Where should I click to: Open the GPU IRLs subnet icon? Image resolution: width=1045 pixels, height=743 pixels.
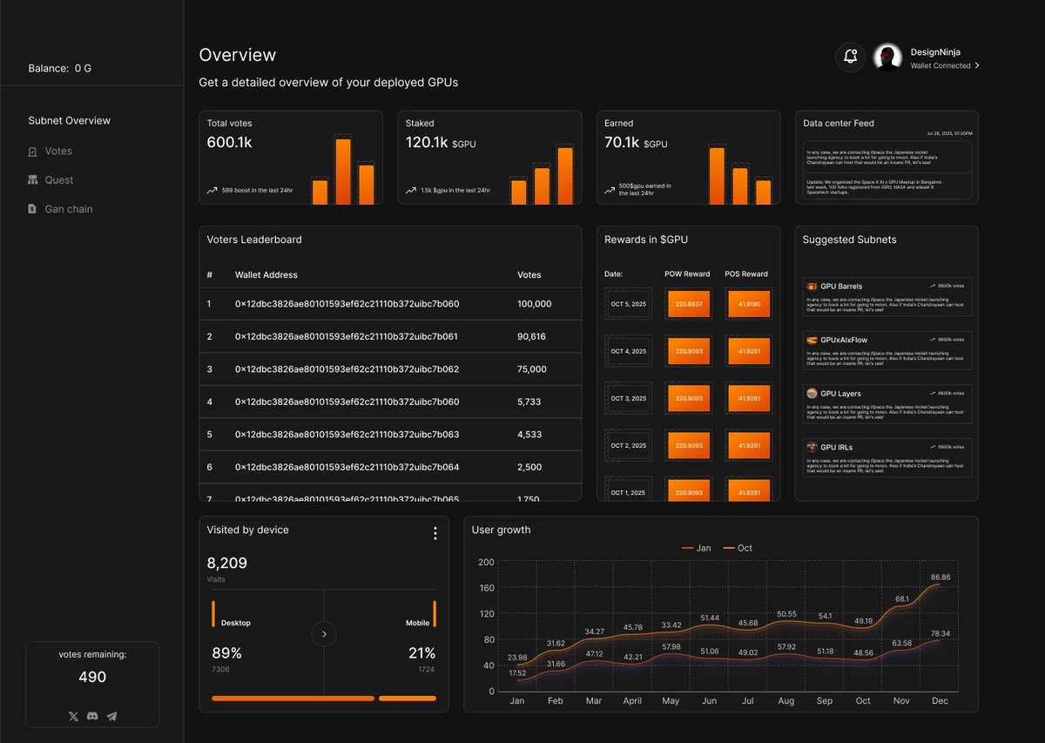[812, 447]
